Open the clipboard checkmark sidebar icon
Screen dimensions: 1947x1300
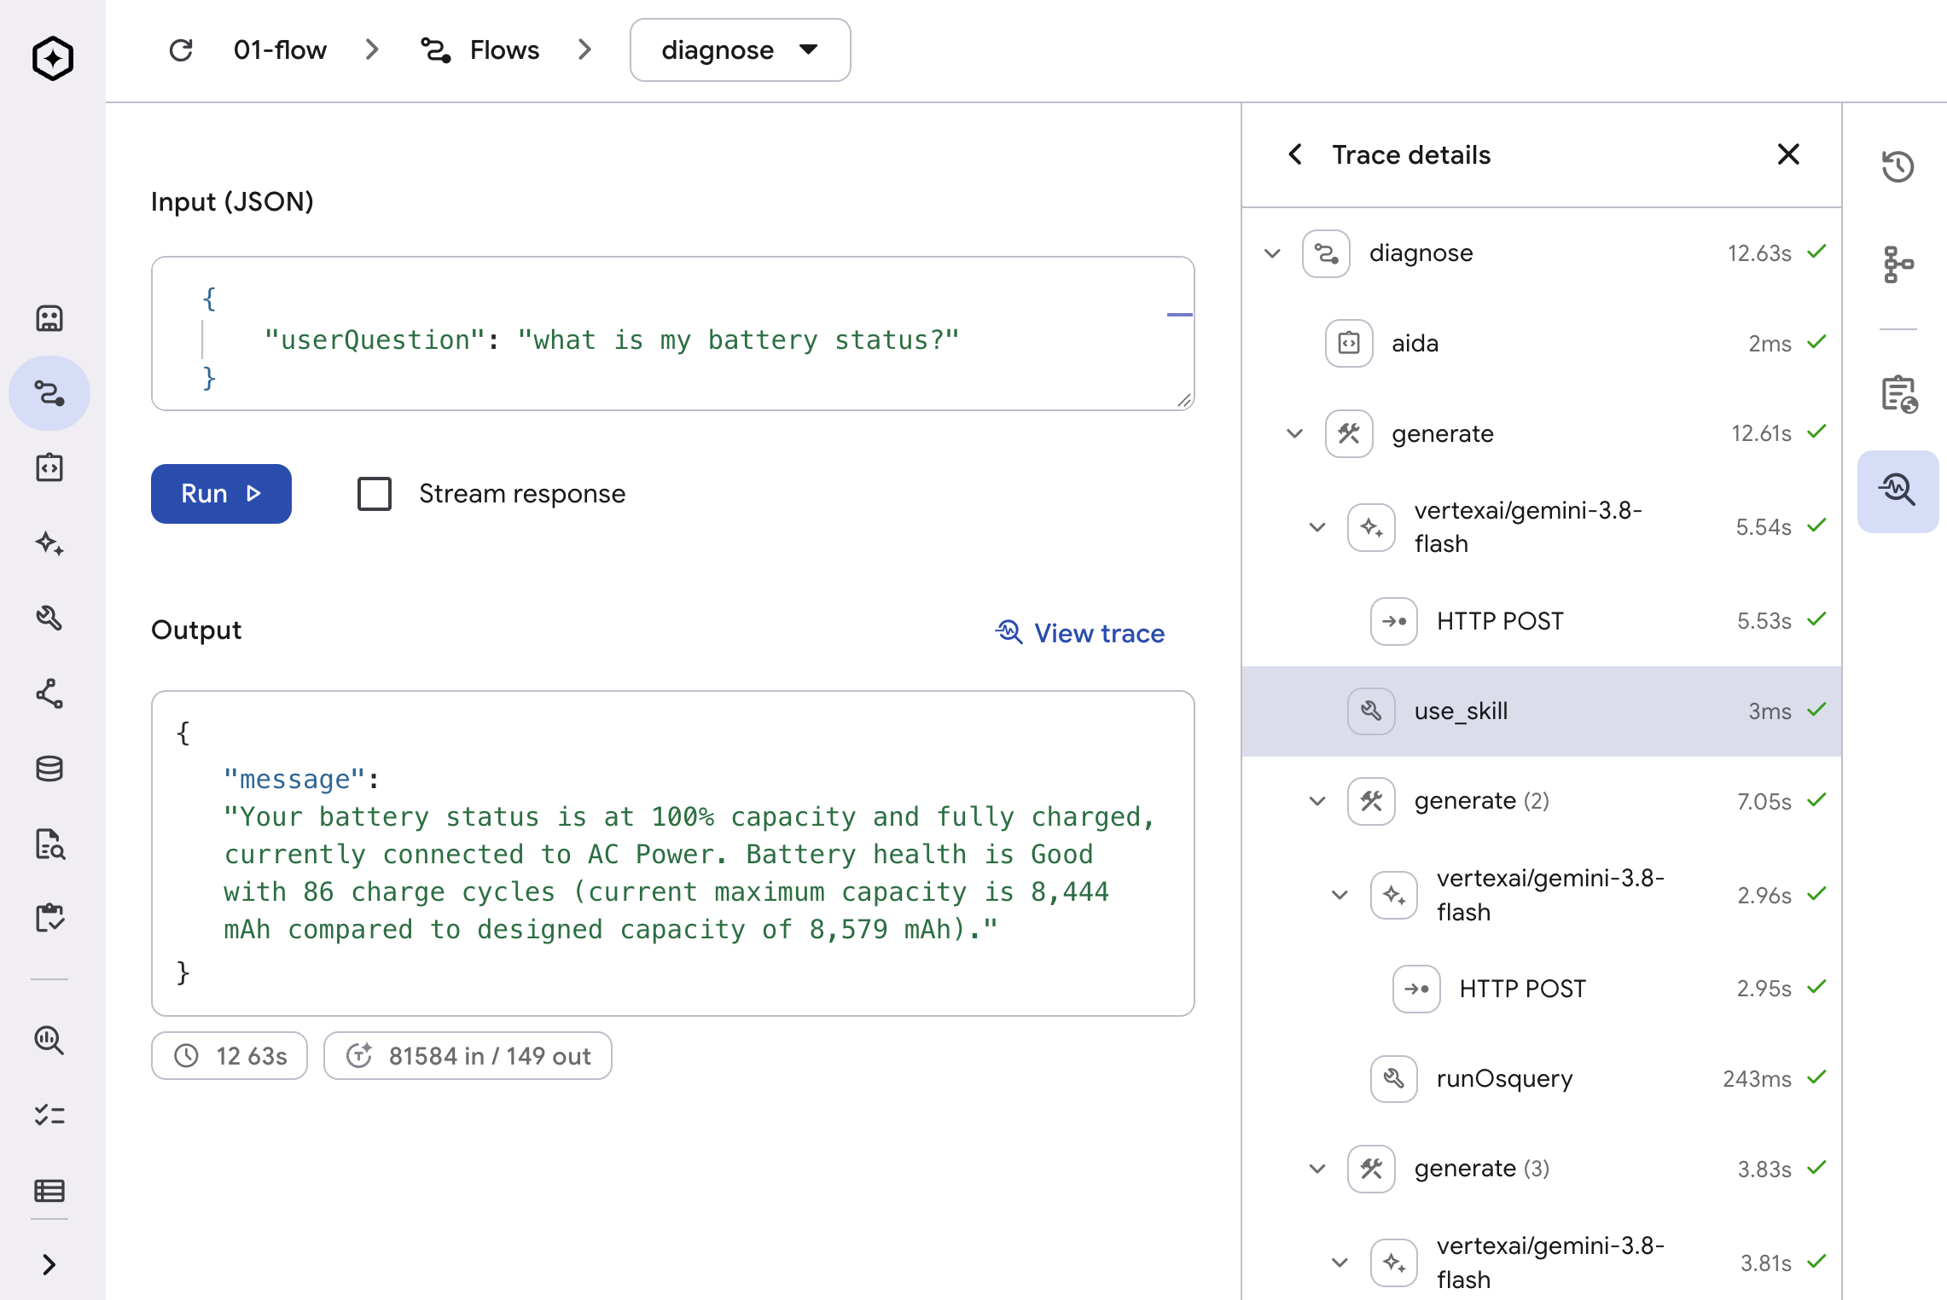pos(49,918)
